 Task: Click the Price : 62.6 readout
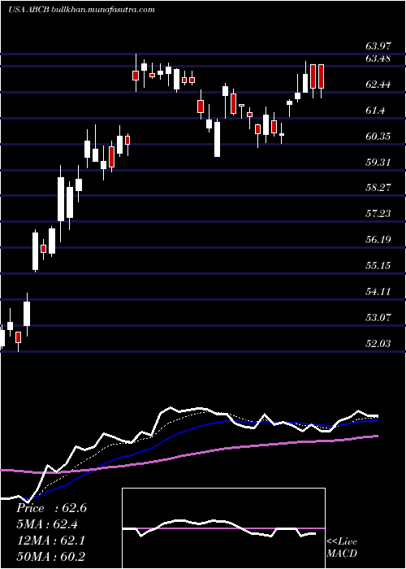click(x=51, y=508)
